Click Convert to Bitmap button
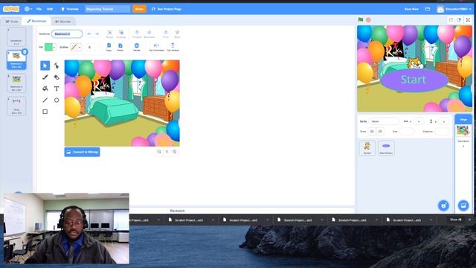The image size is (476, 268). (82, 152)
